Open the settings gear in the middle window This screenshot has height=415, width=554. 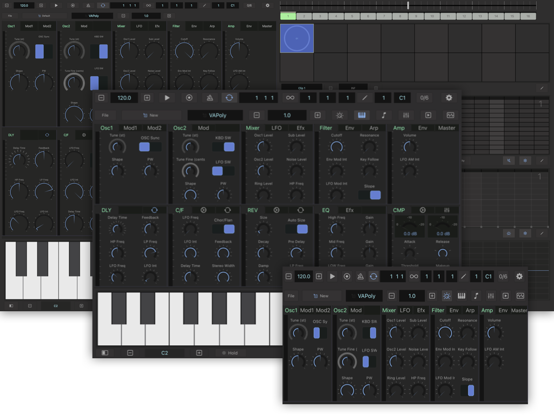pyautogui.click(x=449, y=98)
